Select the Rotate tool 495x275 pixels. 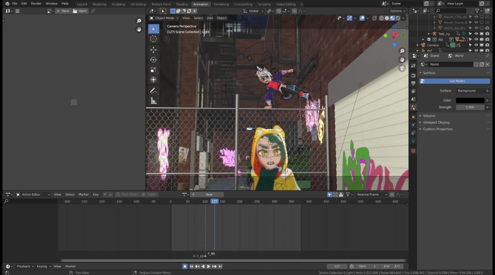(153, 60)
